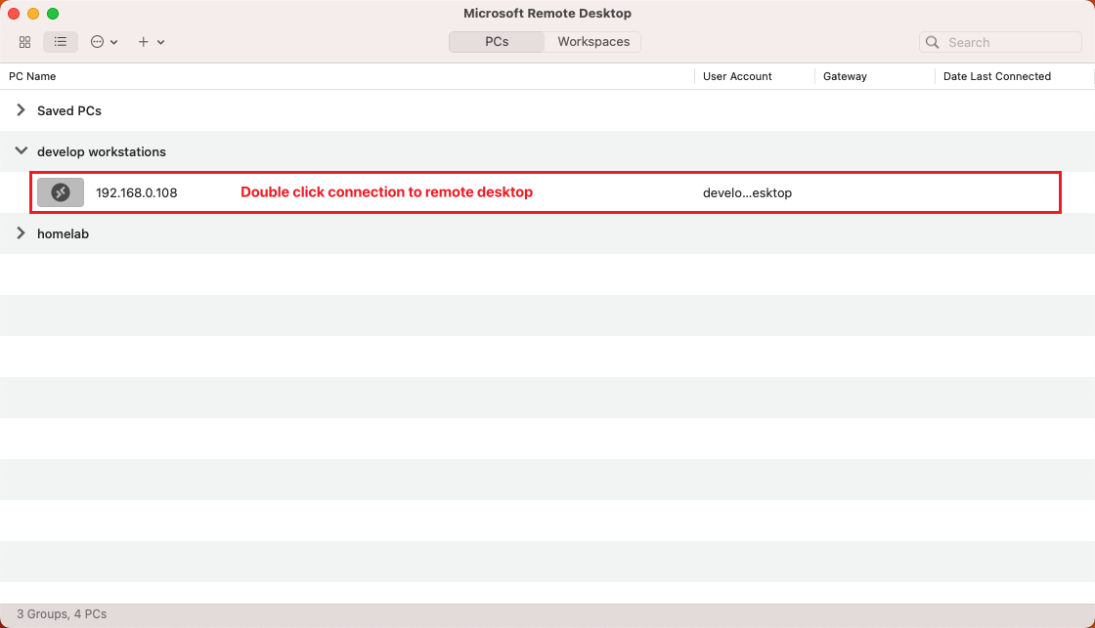Click the 3 Groups, 4 PCs status text
Image resolution: width=1095 pixels, height=628 pixels.
[x=62, y=614]
